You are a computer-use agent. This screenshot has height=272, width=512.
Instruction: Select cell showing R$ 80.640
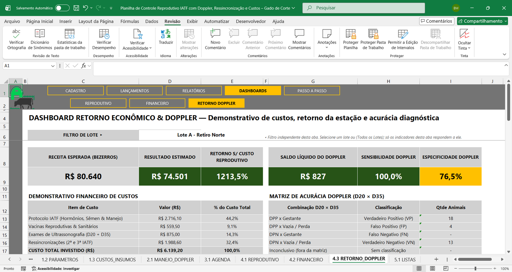83,176
